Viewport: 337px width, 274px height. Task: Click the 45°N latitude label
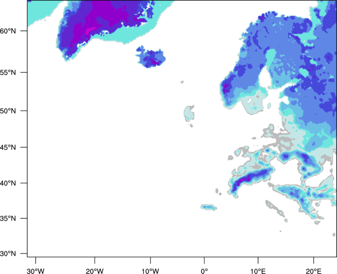tap(8, 148)
